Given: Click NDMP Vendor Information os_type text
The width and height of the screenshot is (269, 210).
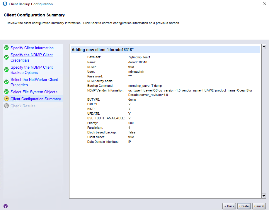Looking at the screenshot, I should click(x=190, y=93).
